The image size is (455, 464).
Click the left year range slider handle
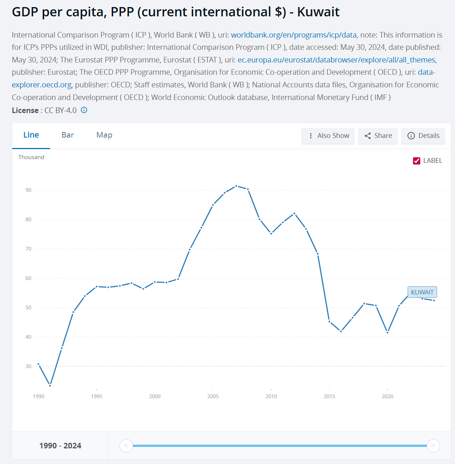coord(126,445)
